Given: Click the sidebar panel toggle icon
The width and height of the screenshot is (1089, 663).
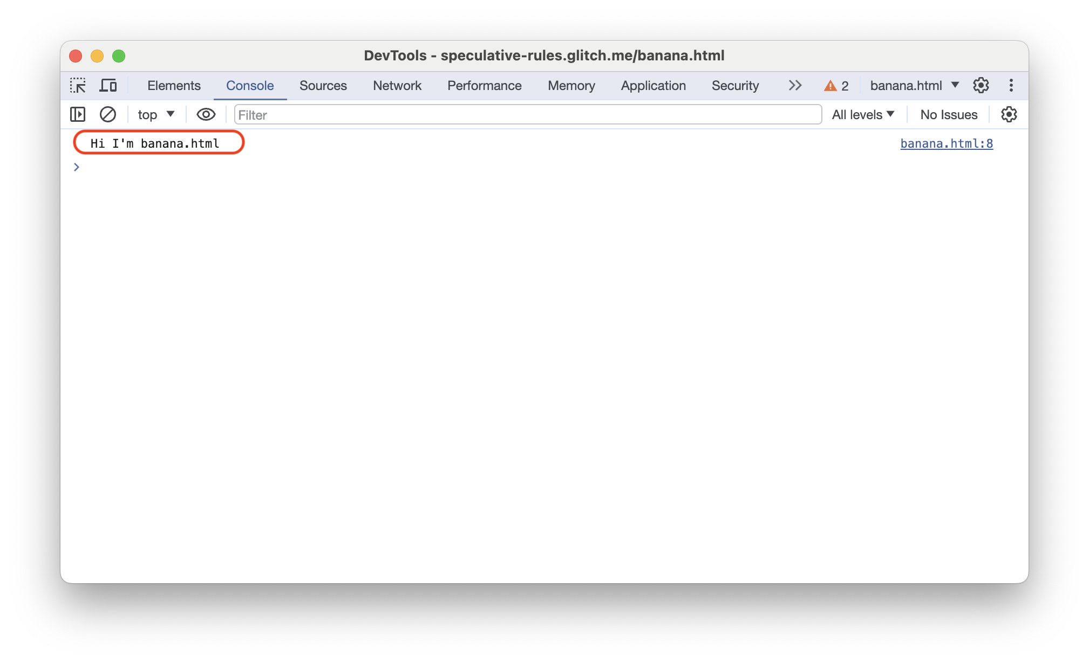Looking at the screenshot, I should click(x=78, y=115).
